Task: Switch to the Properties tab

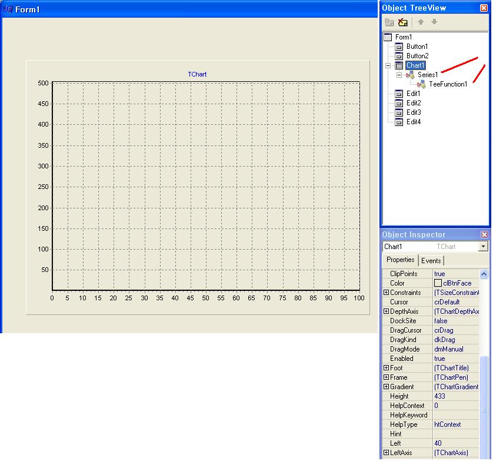Action: 400,260
